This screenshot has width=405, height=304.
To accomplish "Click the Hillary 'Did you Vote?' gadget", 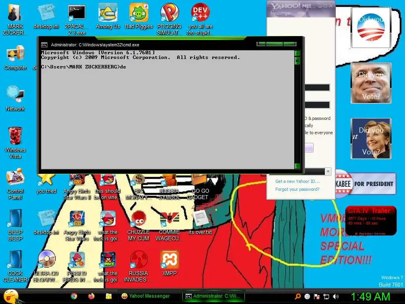I will pyautogui.click(x=371, y=138).
